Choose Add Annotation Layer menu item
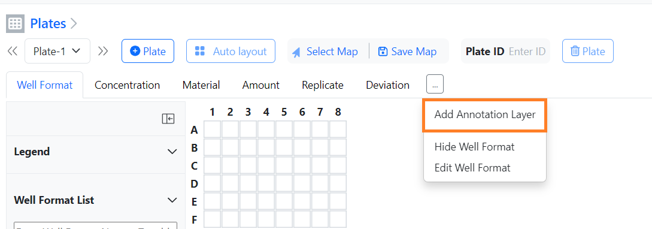 (485, 115)
